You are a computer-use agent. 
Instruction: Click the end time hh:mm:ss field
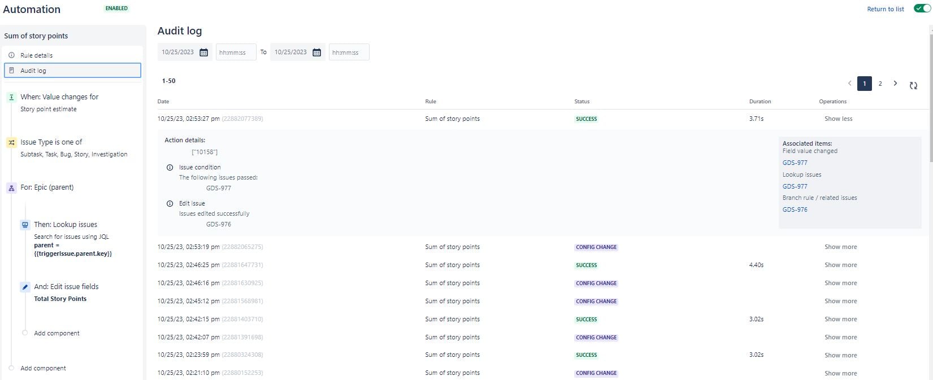pos(349,53)
